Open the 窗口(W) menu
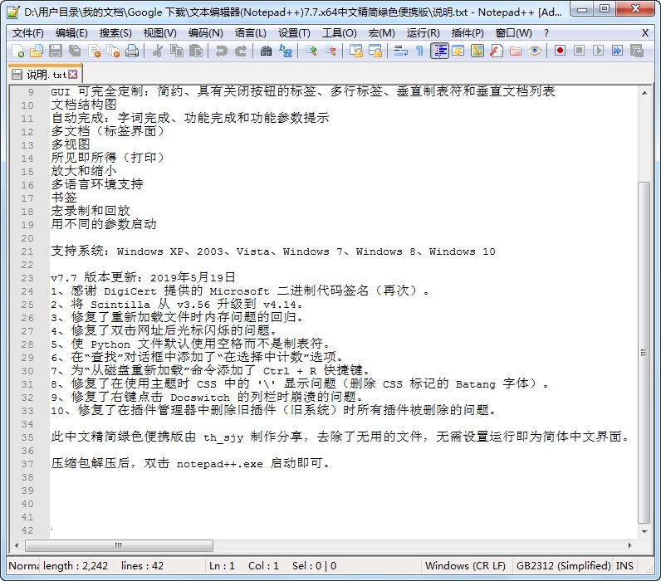This screenshot has height=581, width=661. (514, 33)
